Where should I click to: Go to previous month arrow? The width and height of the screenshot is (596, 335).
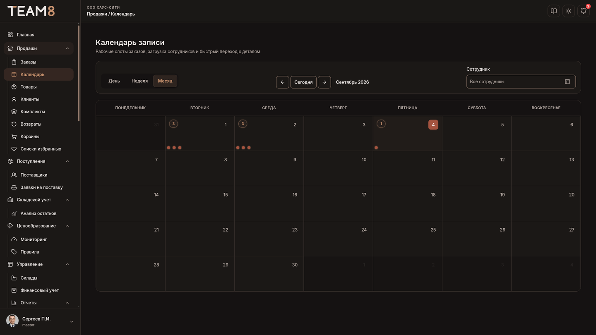[283, 82]
